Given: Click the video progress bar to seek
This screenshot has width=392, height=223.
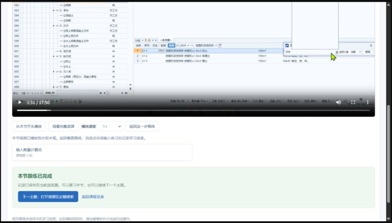Looking at the screenshot, I should pos(193,110).
